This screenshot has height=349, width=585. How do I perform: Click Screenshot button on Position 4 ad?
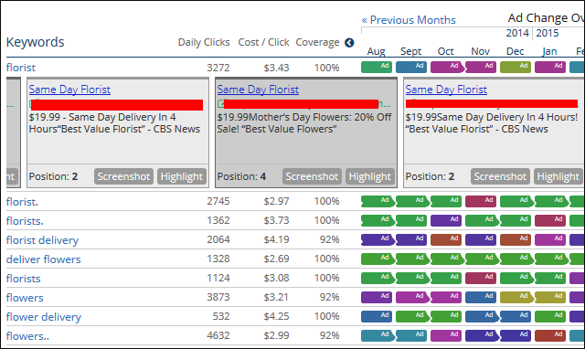coord(312,176)
